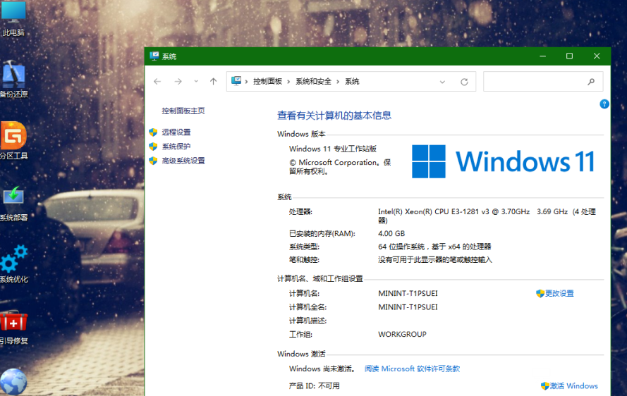
Task: Select the text 64 位操作系统，基于 x64 的处理器
Action: pos(434,247)
